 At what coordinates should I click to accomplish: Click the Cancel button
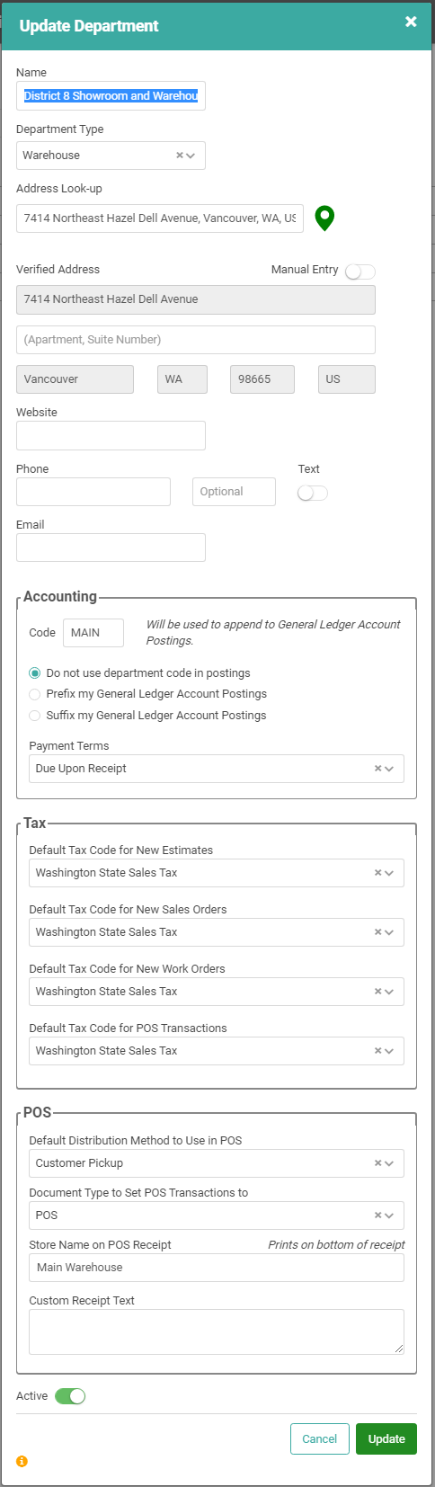click(x=319, y=1438)
